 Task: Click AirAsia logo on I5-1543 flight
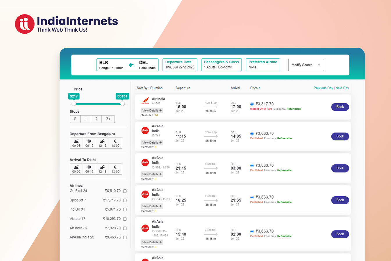pos(145,194)
